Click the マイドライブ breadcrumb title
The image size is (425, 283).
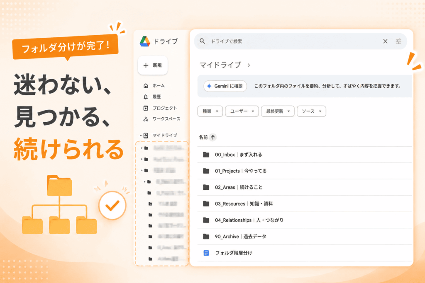pos(220,65)
